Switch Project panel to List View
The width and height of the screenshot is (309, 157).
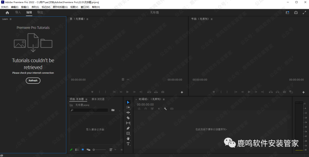click(x=77, y=150)
